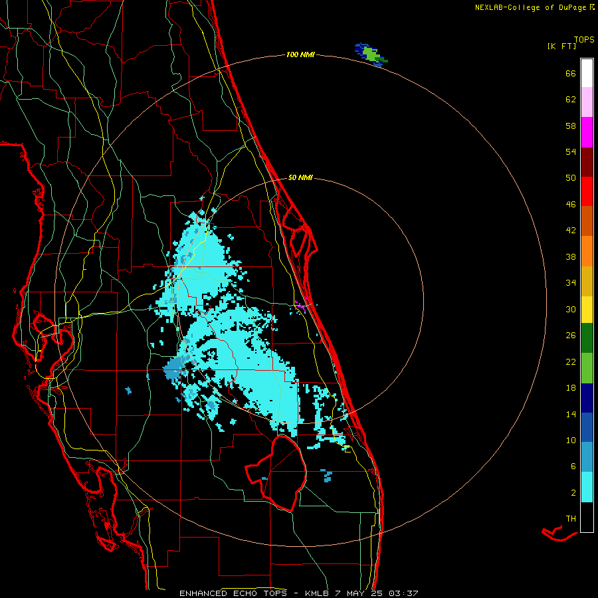Click the '34' legend value
The height and width of the screenshot is (598, 598).
click(x=571, y=282)
